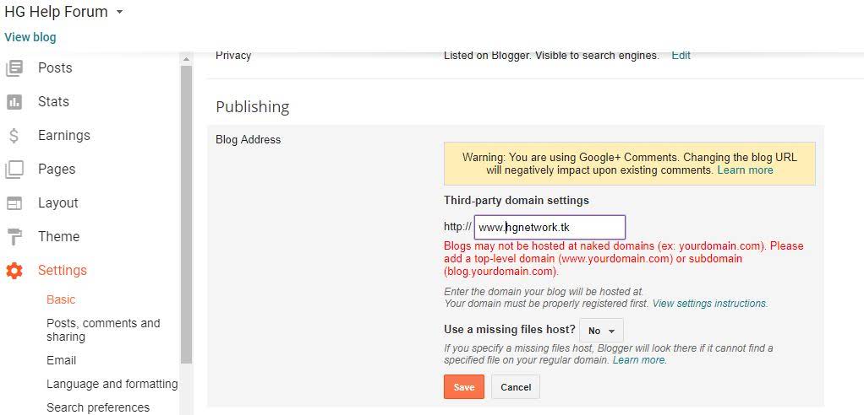Click the orange Save button

(464, 387)
